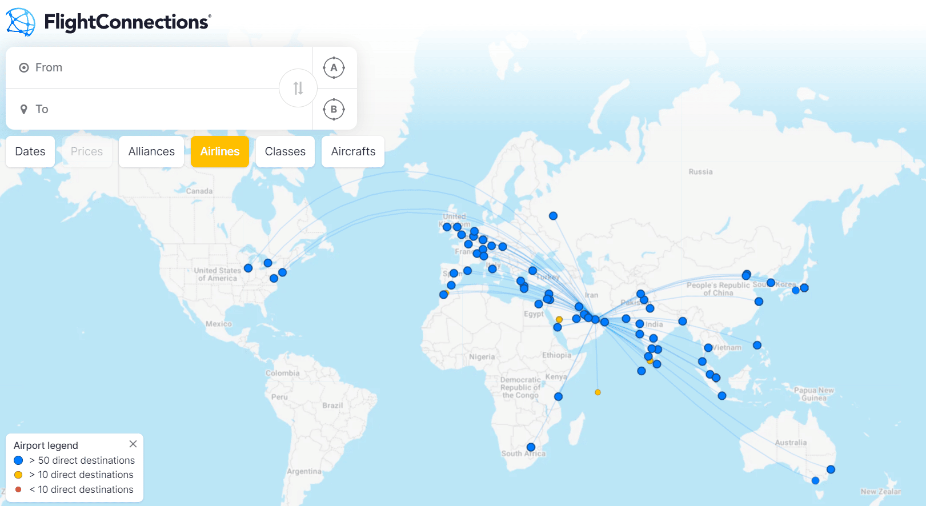Click the point A locator icon
Image resolution: width=926 pixels, height=506 pixels.
point(334,67)
